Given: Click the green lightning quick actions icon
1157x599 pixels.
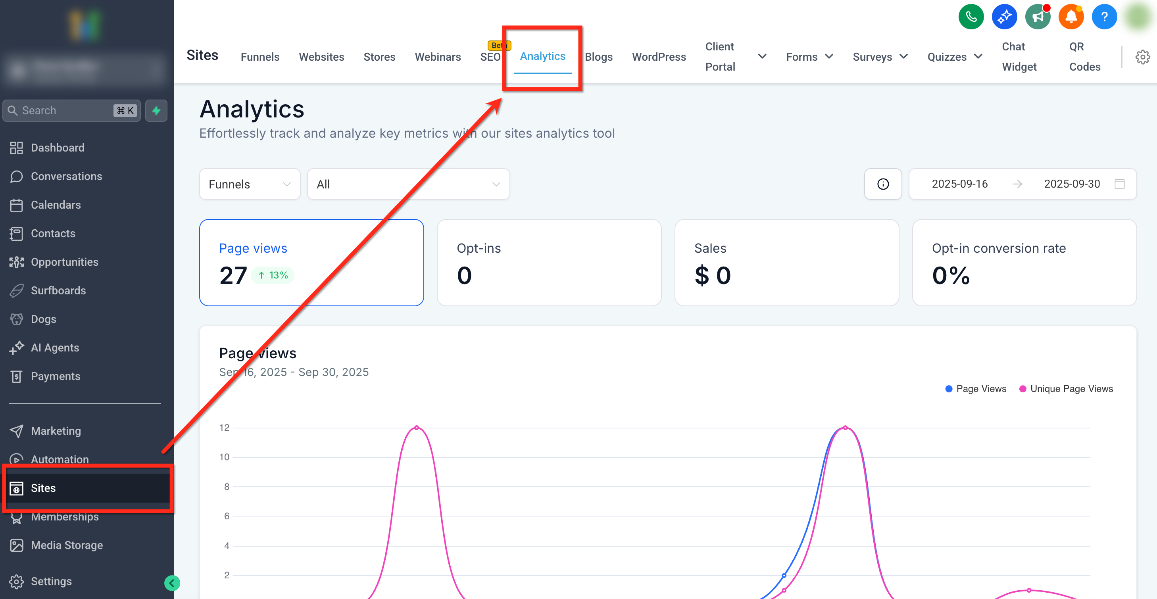Looking at the screenshot, I should (x=156, y=110).
